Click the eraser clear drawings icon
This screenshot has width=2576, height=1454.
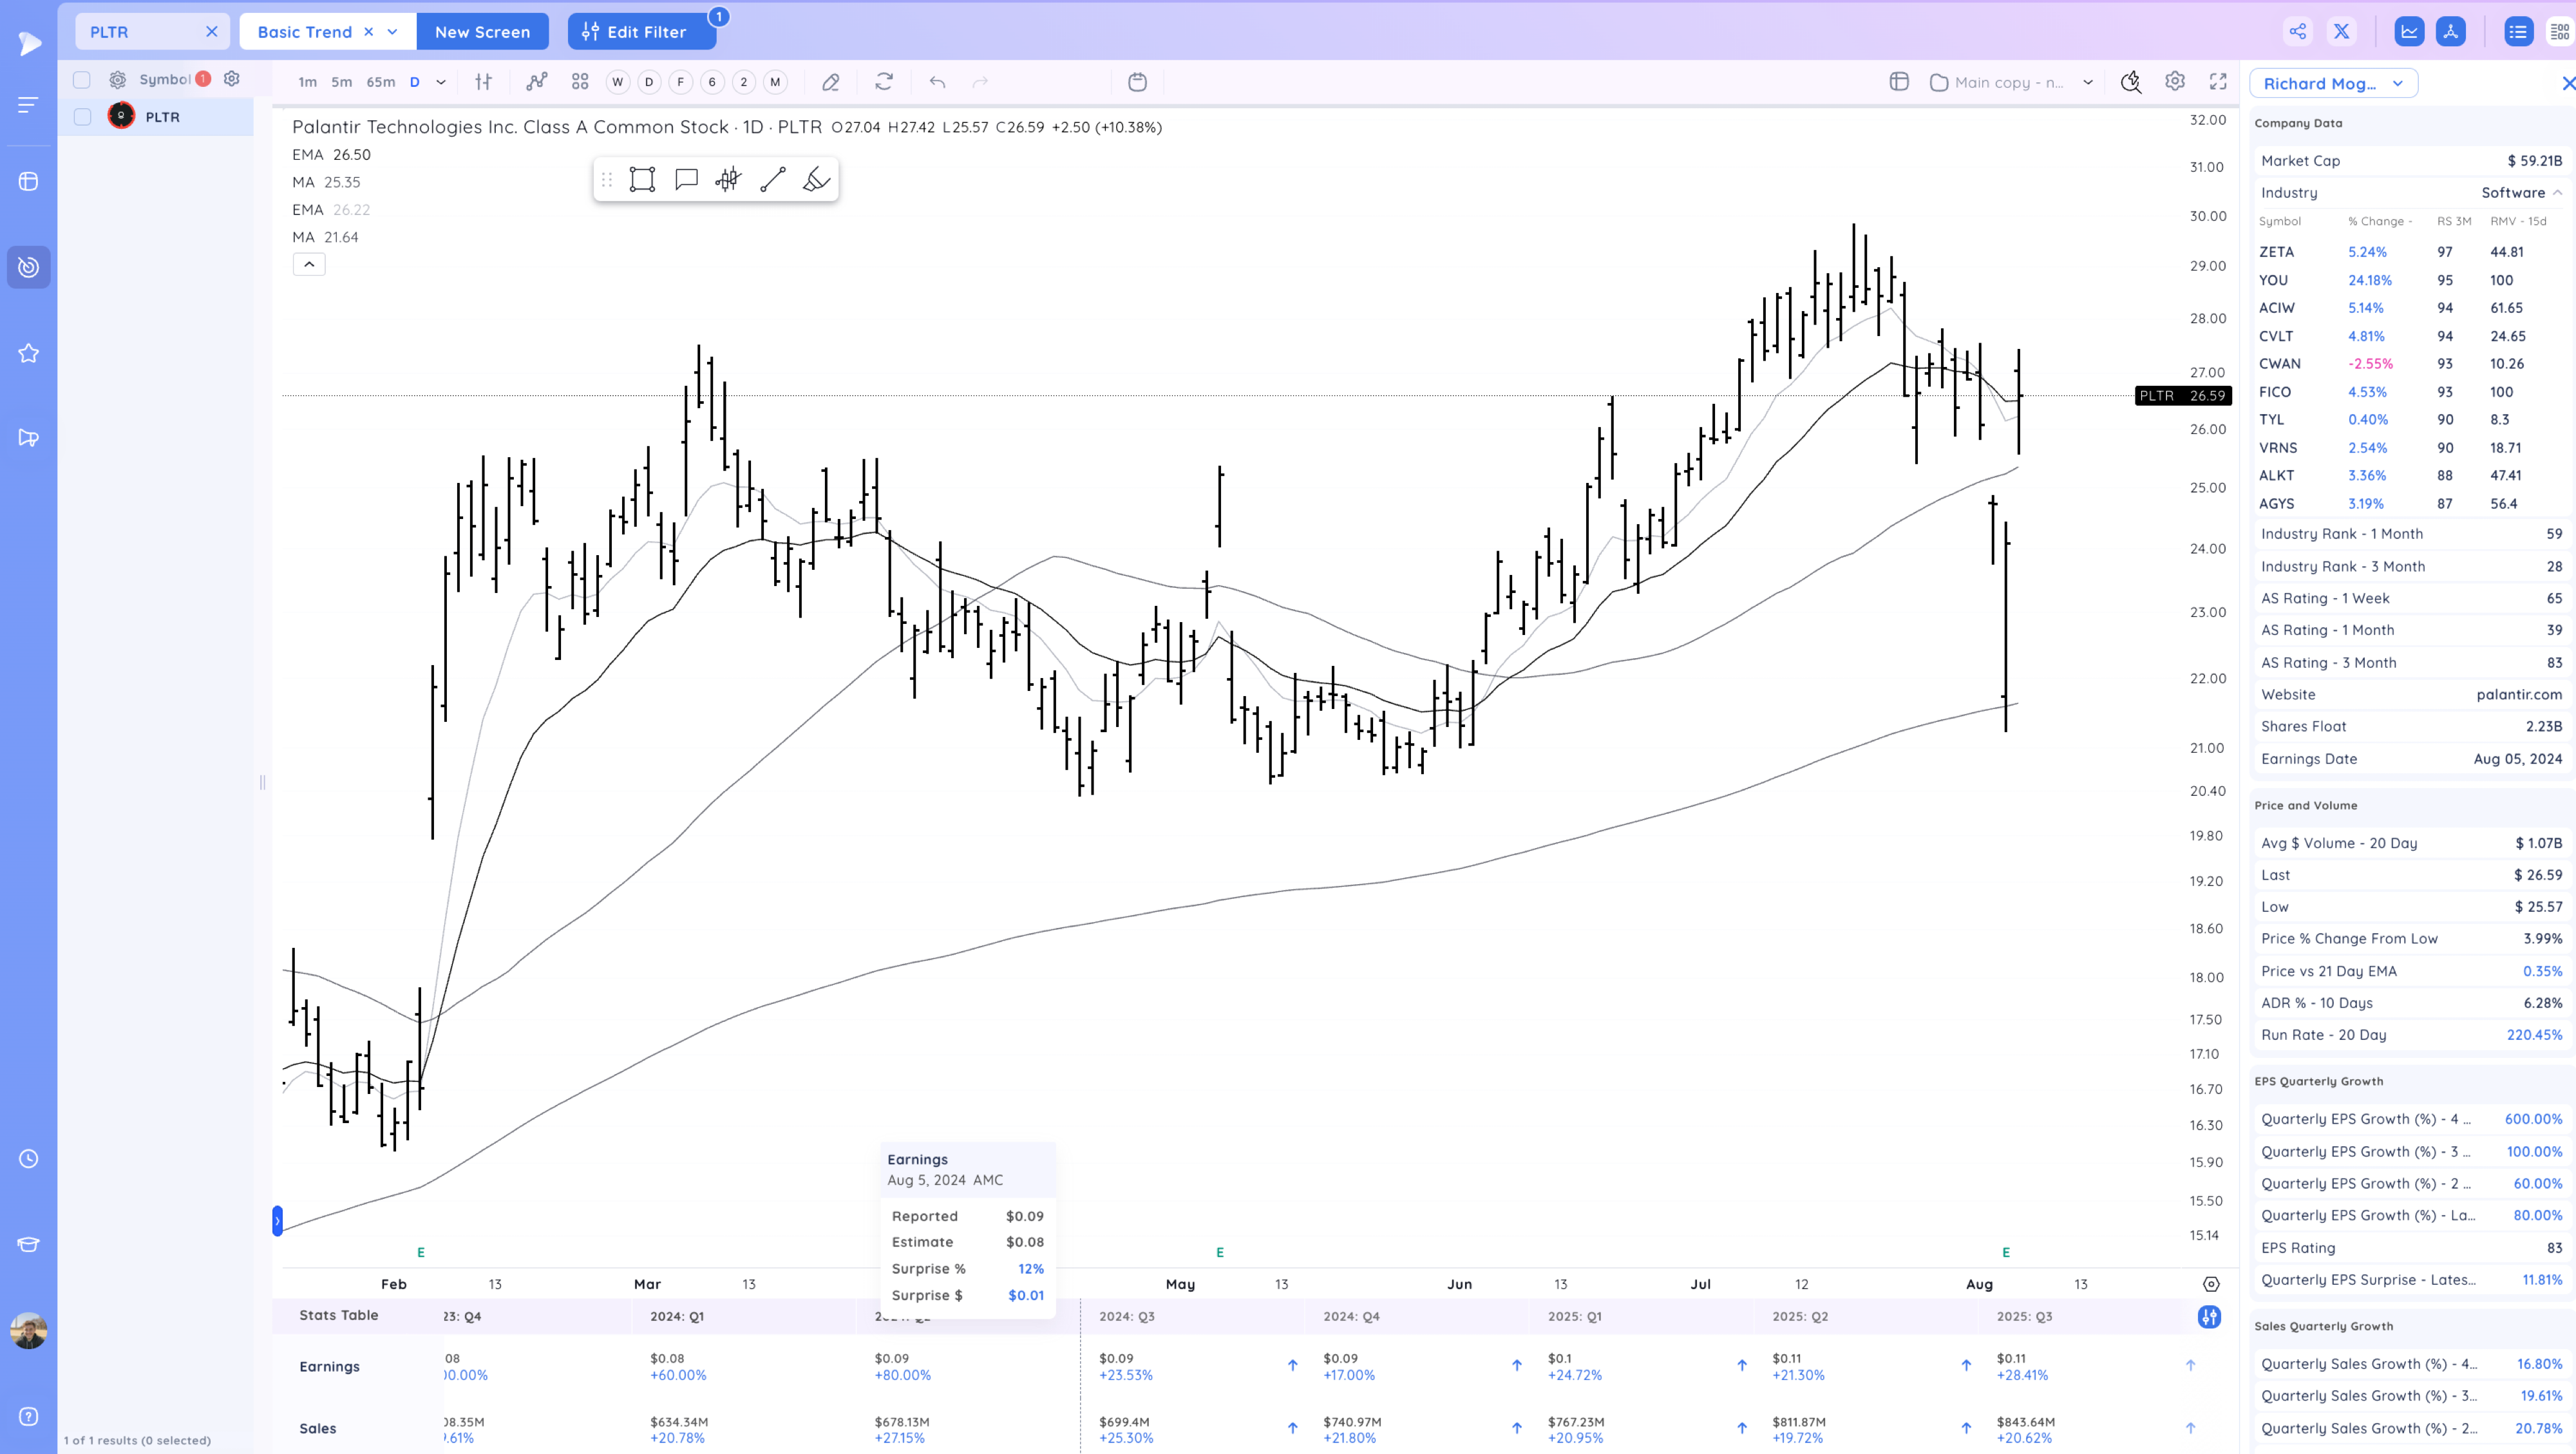(x=830, y=82)
